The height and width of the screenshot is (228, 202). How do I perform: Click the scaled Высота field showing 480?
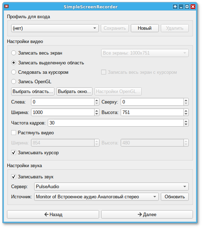[152, 143]
